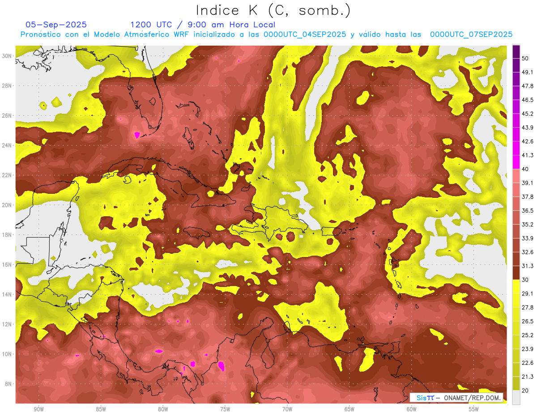
Task: Click the 90W longitude axis label
Action: [x=38, y=409]
